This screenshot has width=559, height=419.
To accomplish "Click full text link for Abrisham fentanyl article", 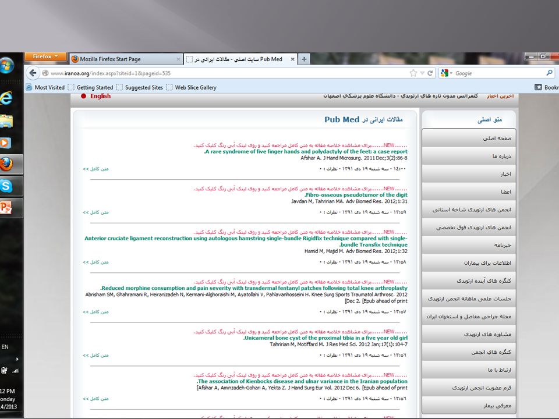I will point(95,312).
